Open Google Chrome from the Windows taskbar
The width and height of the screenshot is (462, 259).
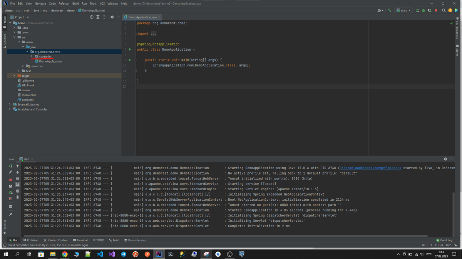point(65,254)
